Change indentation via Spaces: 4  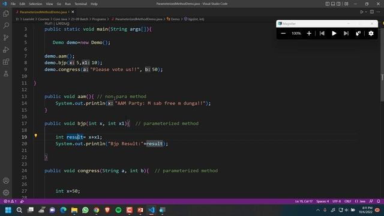coord(323,202)
